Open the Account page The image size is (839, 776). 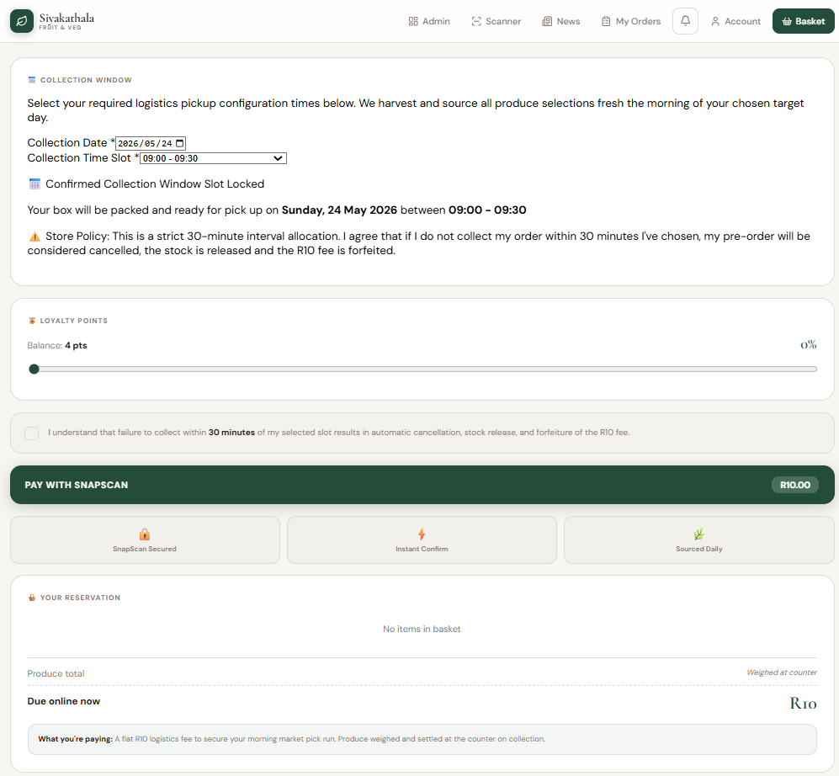point(735,21)
